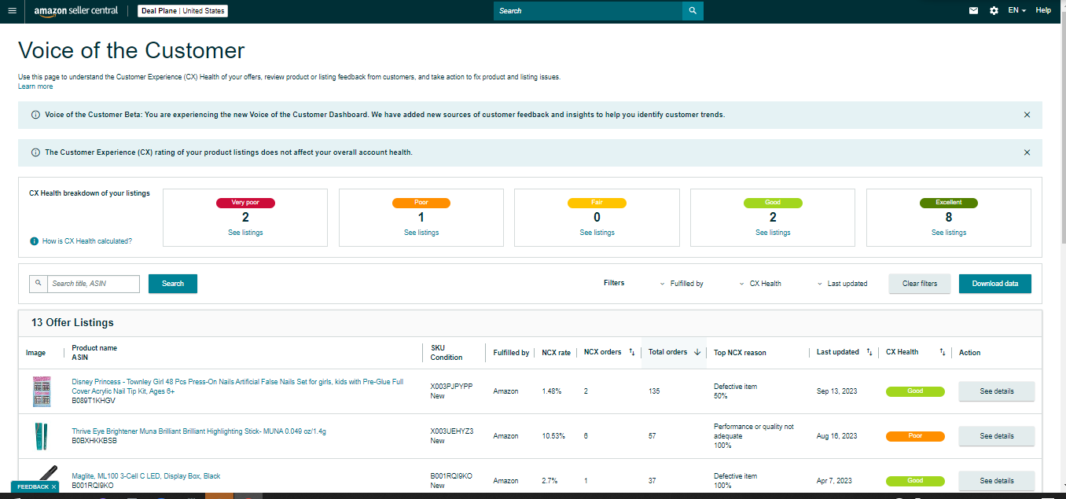This screenshot has width=1066, height=499.
Task: Open the Learn more link
Action: point(35,86)
